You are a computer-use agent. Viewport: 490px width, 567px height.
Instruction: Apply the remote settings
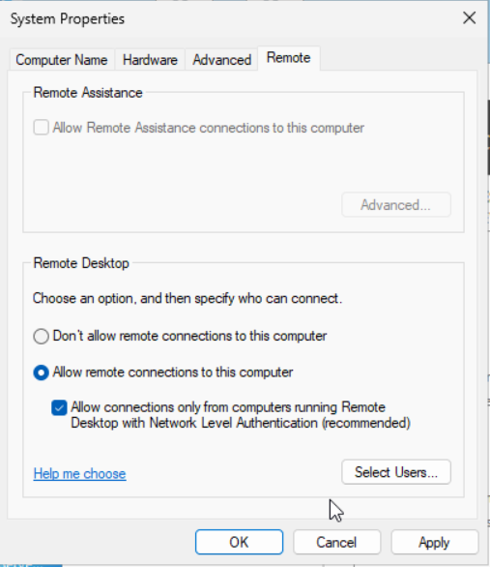434,542
